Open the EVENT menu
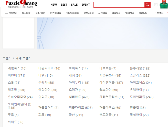The height and width of the screenshot is (127, 168). 86,5
